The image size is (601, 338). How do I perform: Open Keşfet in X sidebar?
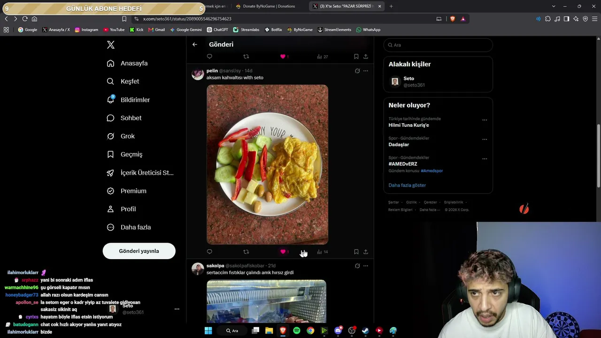click(x=123, y=81)
